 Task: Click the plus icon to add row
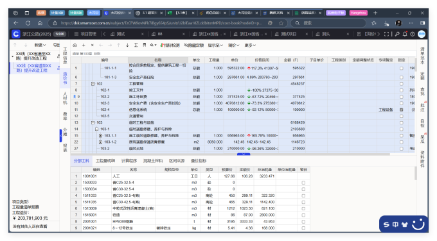[84, 45]
